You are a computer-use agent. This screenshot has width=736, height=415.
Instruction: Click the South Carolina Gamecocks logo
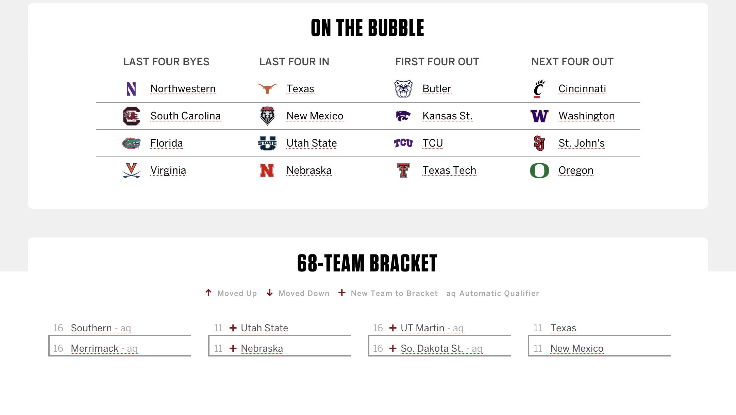131,116
